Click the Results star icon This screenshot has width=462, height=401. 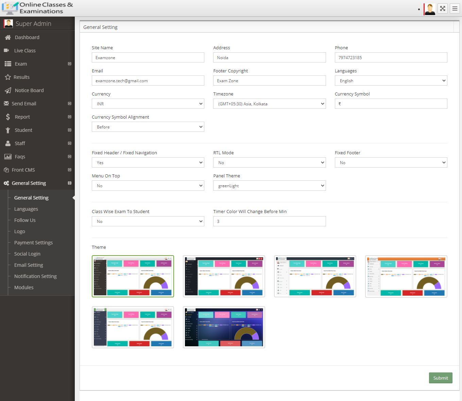click(8, 77)
